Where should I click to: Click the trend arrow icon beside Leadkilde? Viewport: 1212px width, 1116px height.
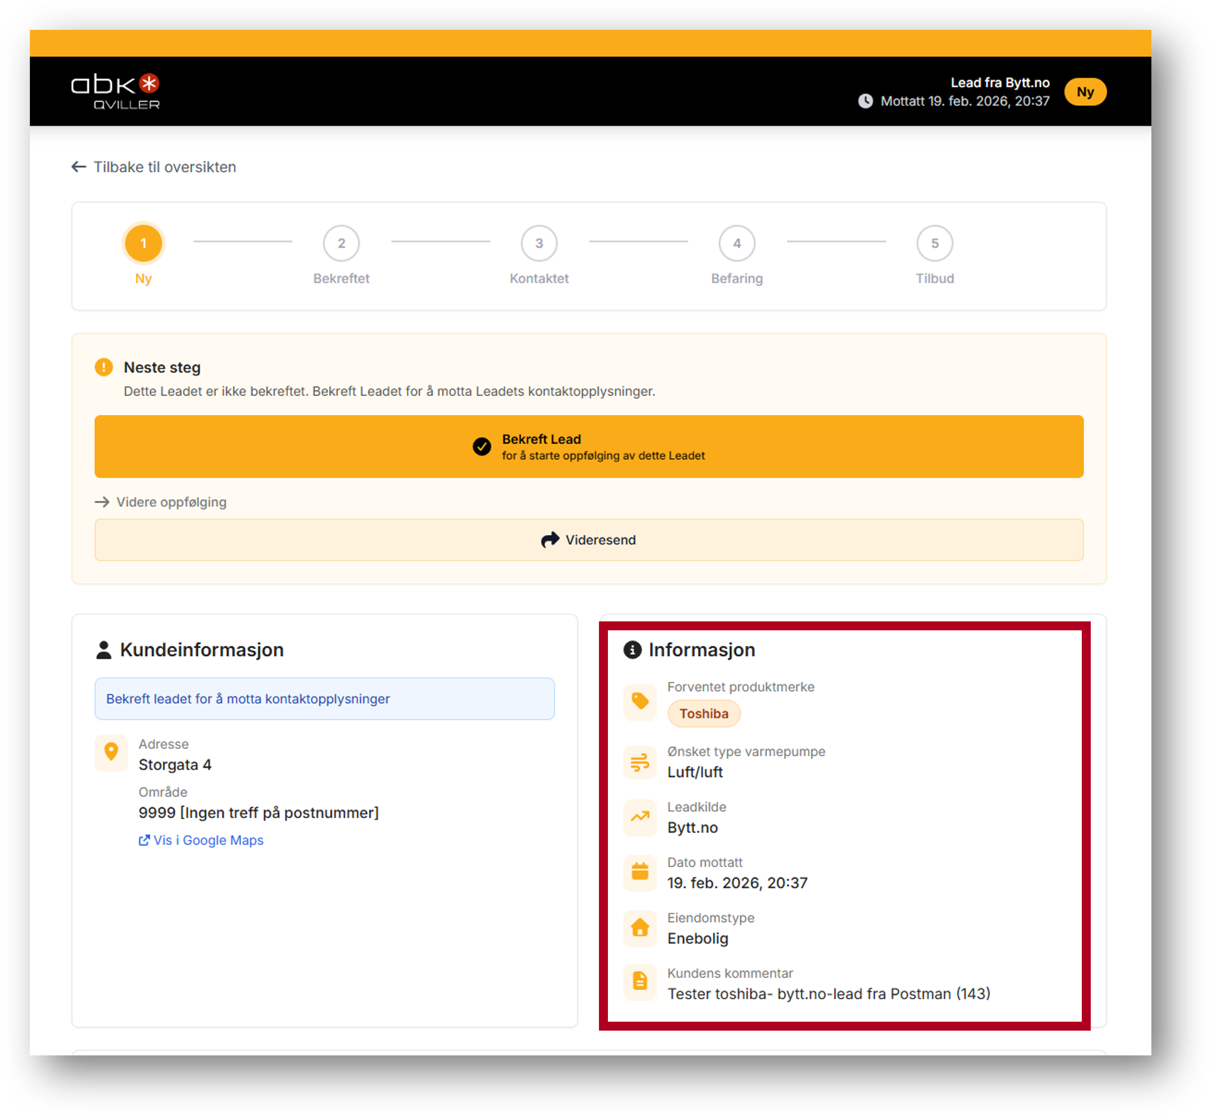[x=640, y=818]
